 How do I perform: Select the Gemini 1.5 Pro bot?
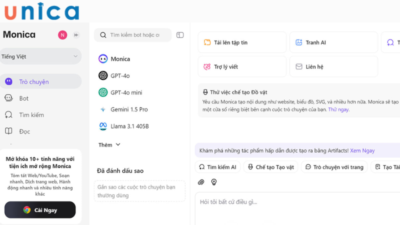[x=128, y=109]
